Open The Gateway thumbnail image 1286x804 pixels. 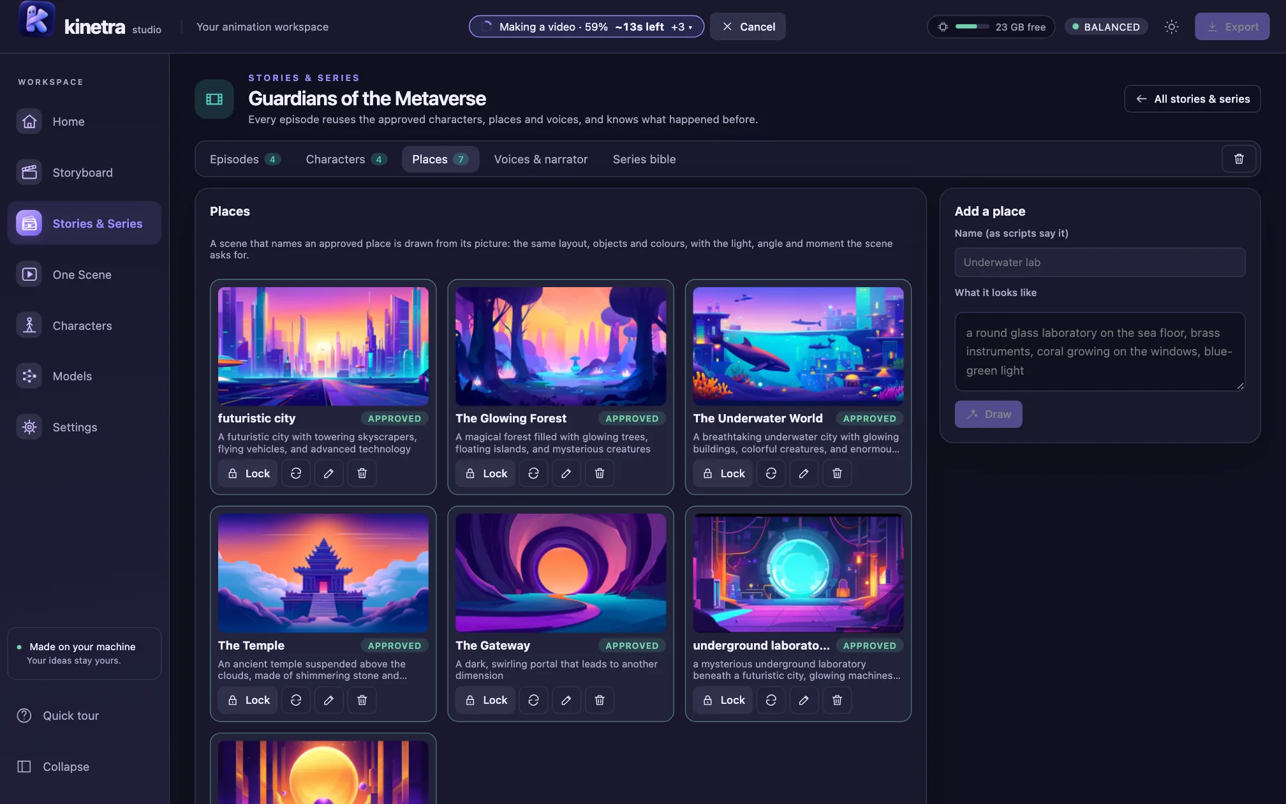click(560, 572)
